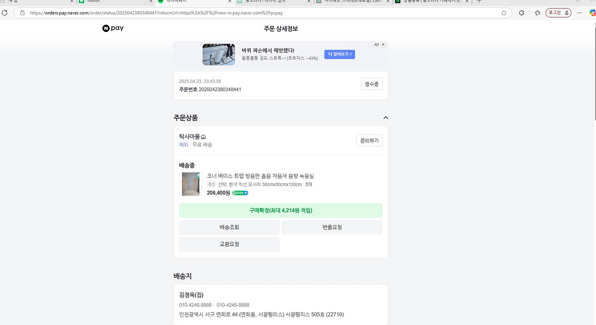Click the 배송조회 delivery tracking button
This screenshot has height=325, width=596.
point(229,227)
